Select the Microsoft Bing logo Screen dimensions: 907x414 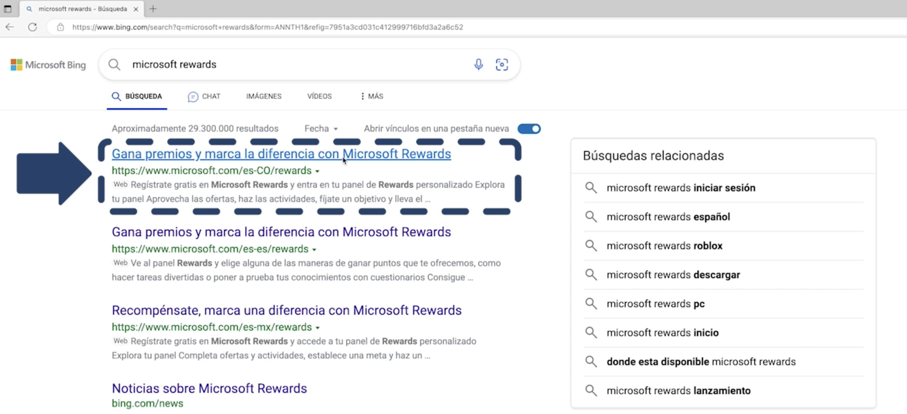[48, 65]
